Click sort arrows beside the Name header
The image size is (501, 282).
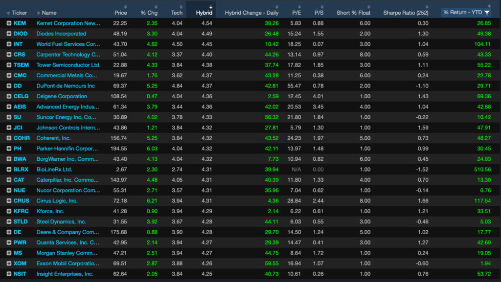click(38, 13)
